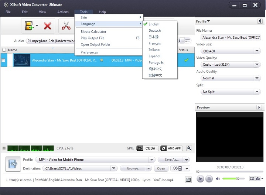Open the Profile heading dropdown
The image size is (266, 195).
point(203,21)
